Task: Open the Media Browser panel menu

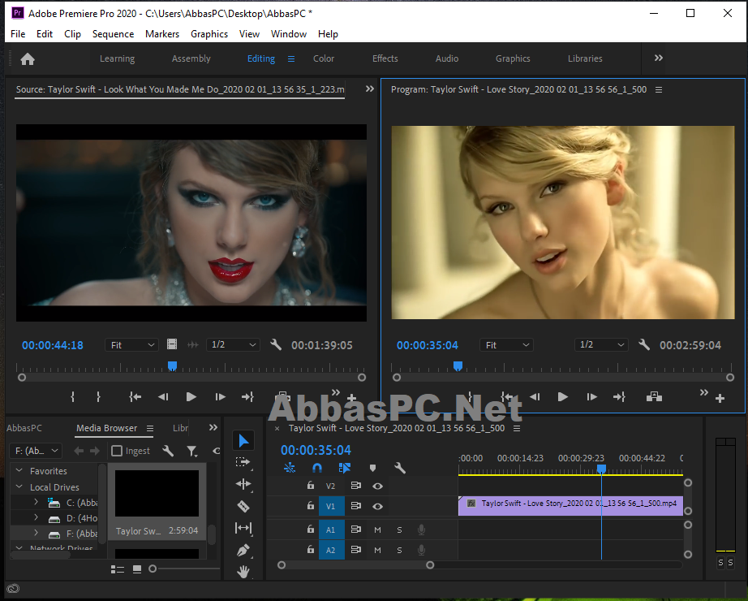Action: coord(150,429)
